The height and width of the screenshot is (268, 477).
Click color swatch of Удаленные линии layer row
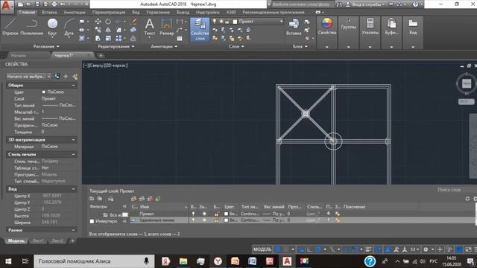(226, 220)
